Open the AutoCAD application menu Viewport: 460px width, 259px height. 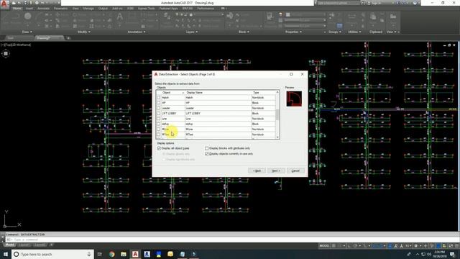[4, 5]
